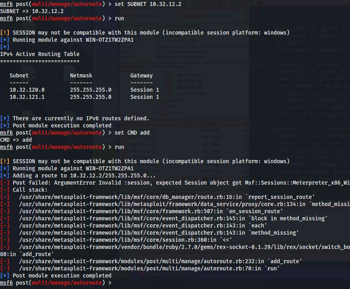Click the radF348B.tmp folder icon
This screenshot has height=289, width=350.
[x=170, y=81]
